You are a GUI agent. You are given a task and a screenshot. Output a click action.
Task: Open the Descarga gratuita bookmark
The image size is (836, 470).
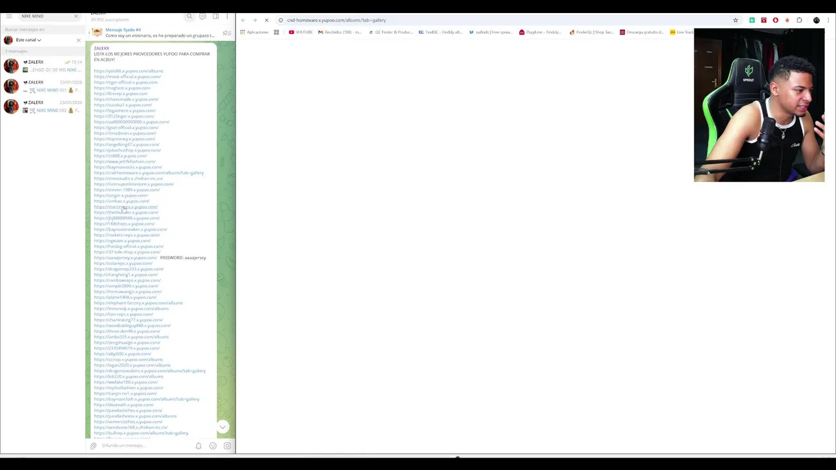(641, 32)
